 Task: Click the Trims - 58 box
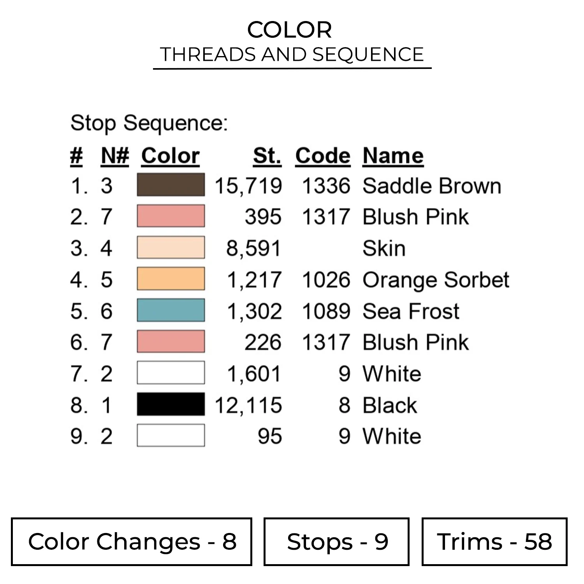click(x=494, y=542)
